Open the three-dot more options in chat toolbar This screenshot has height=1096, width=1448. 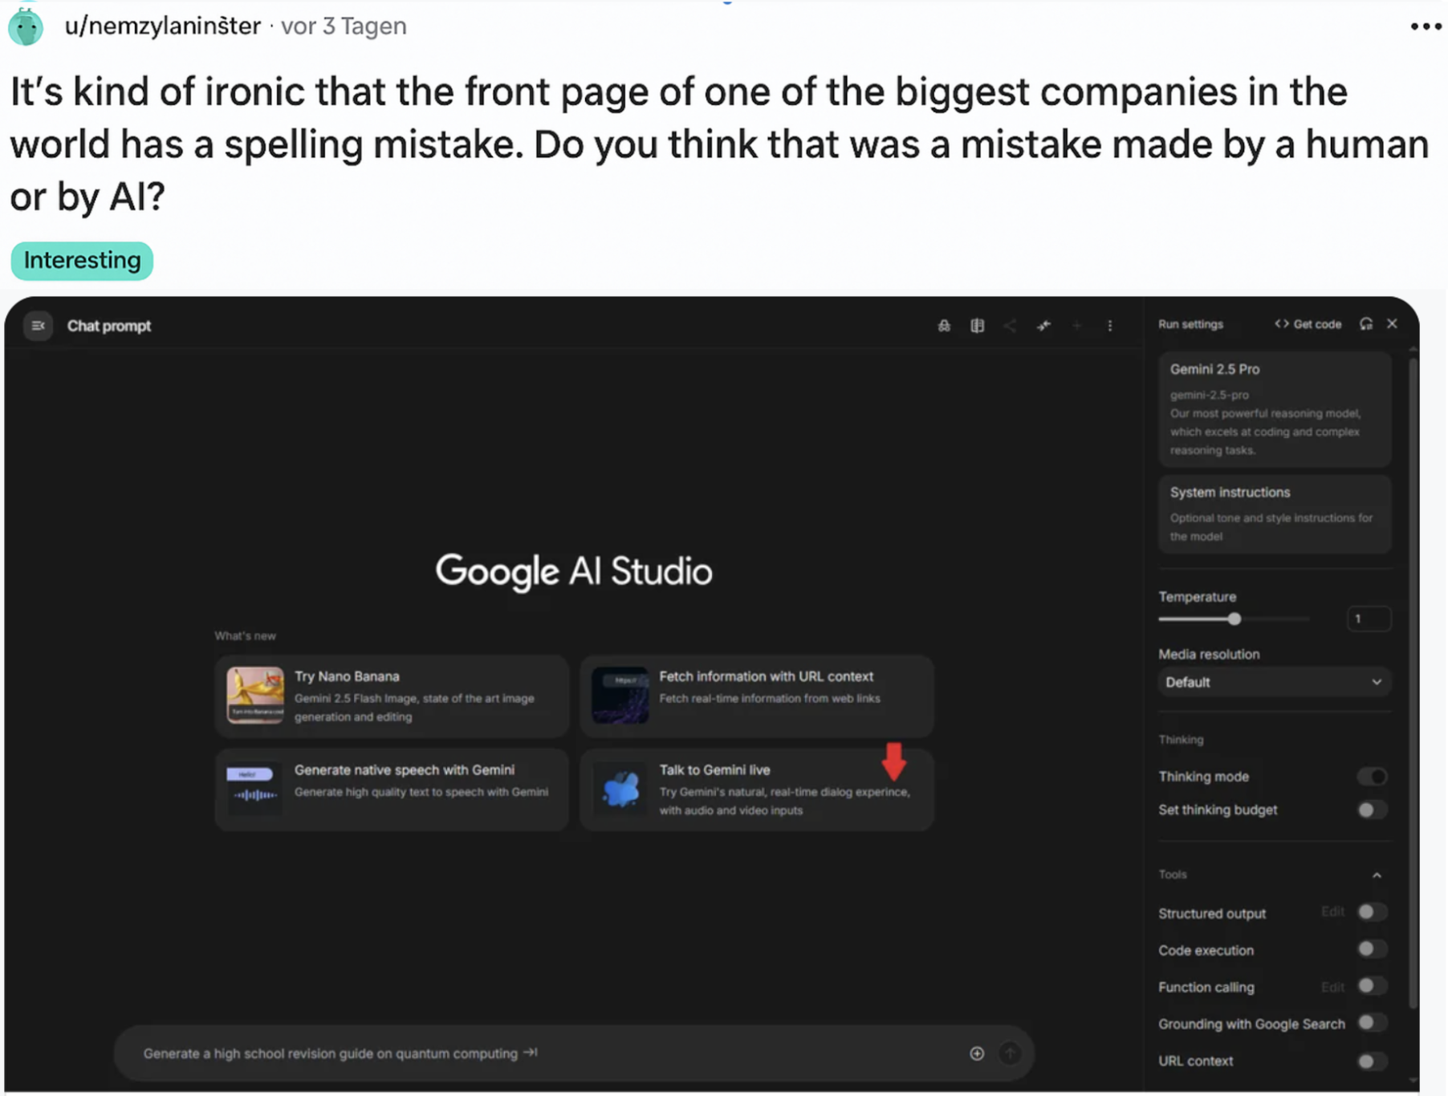coord(1110,326)
